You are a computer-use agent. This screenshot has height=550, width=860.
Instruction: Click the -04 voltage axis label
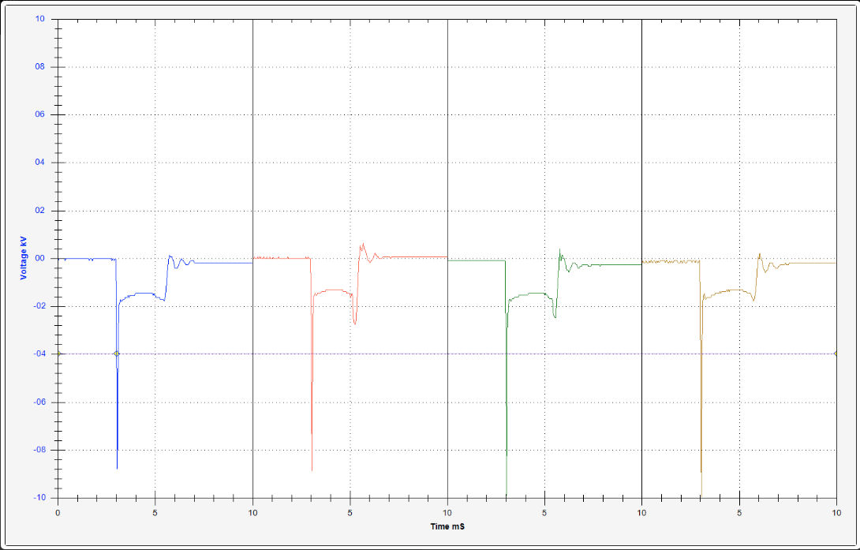(40, 354)
